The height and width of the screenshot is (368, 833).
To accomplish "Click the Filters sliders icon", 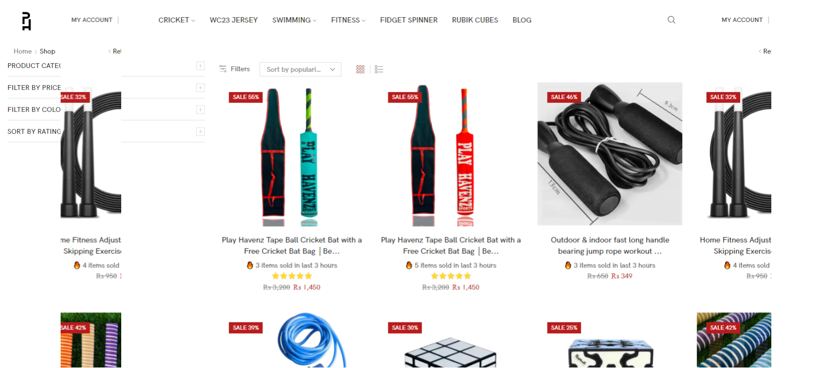I will [223, 69].
